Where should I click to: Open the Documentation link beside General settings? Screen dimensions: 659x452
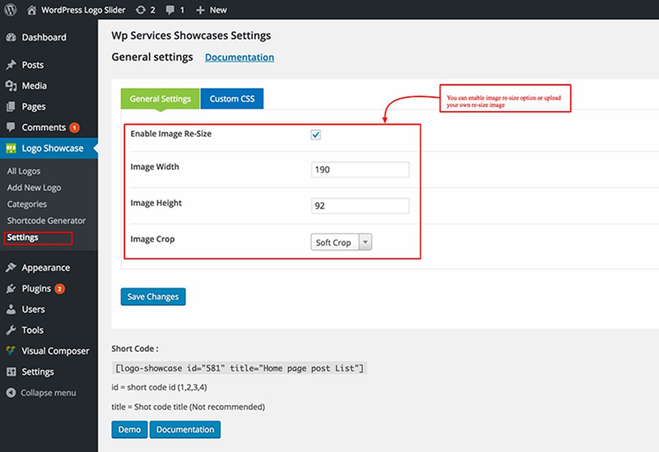(x=239, y=57)
